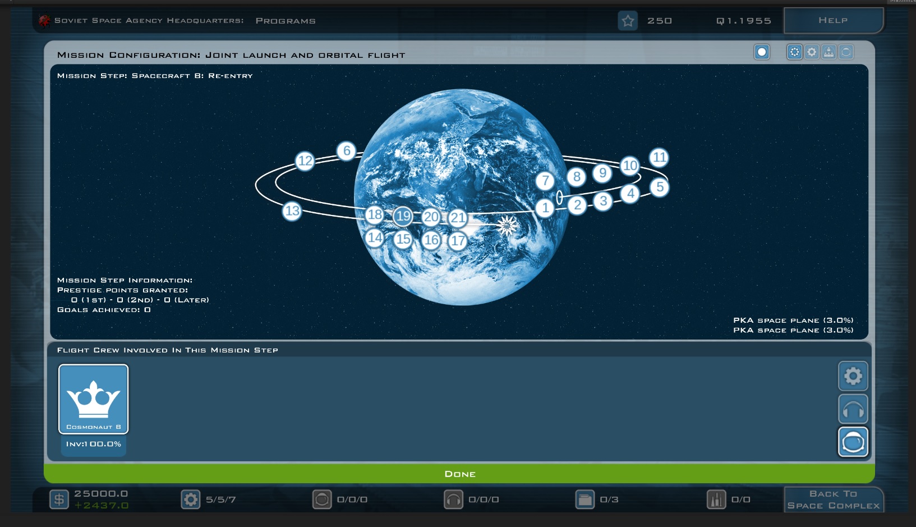This screenshot has width=916, height=527.
Task: Click the mission-control staff icon in the top toolbar
Action: pyautogui.click(x=829, y=52)
